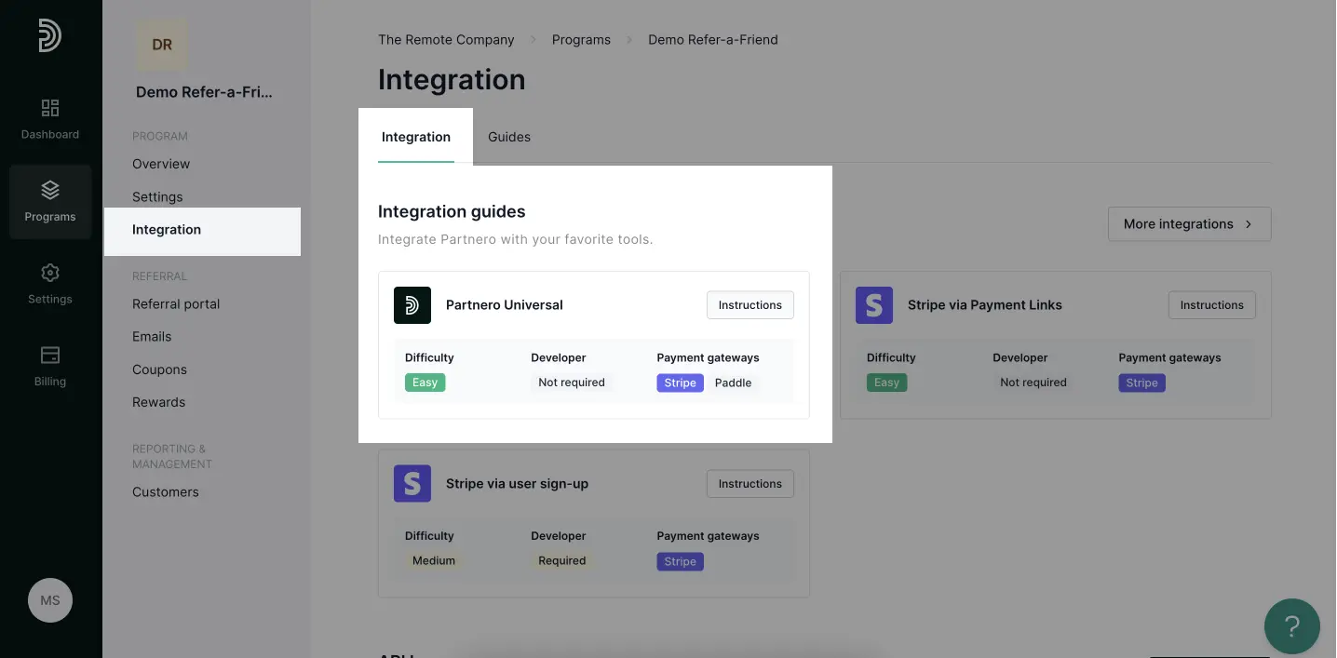Click the Stripe via Payment Links logo
The image size is (1337, 658).
(x=874, y=305)
